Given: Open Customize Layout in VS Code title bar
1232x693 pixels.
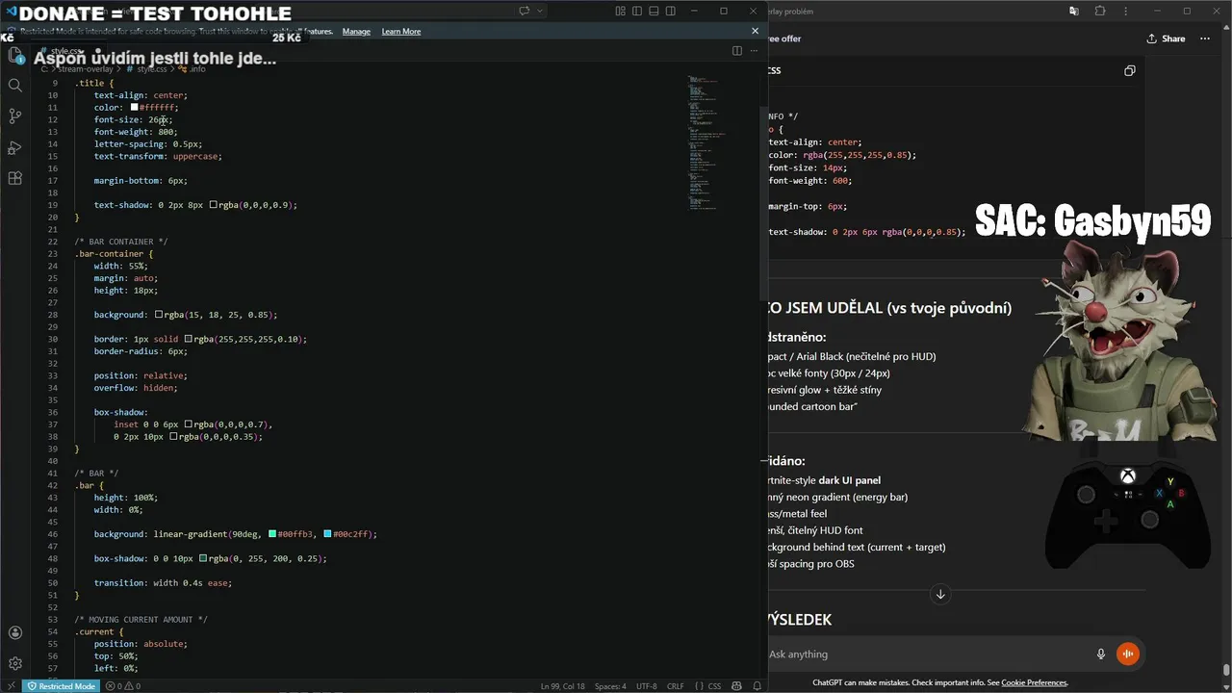Looking at the screenshot, I should pyautogui.click(x=621, y=11).
